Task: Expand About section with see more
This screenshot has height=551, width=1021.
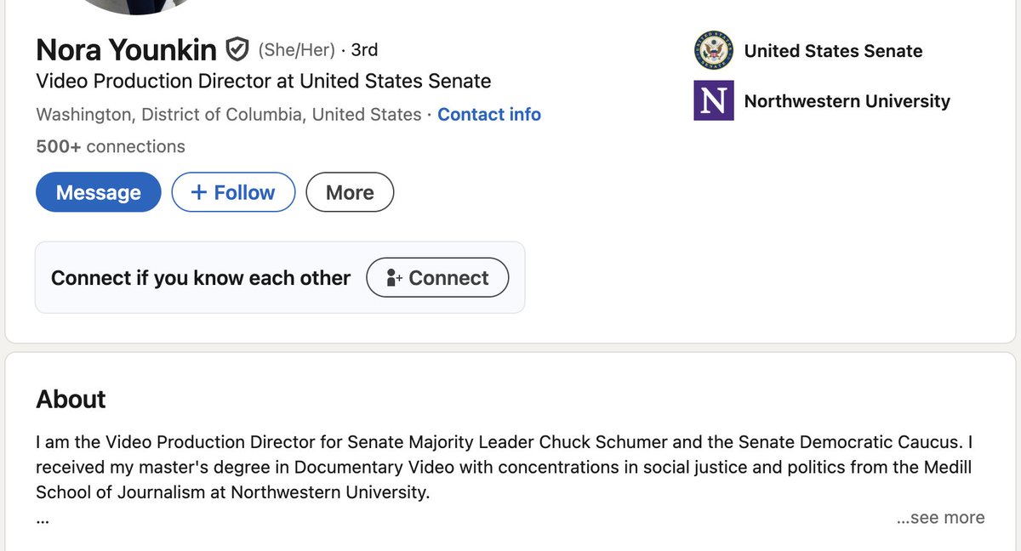Action: coord(940,518)
